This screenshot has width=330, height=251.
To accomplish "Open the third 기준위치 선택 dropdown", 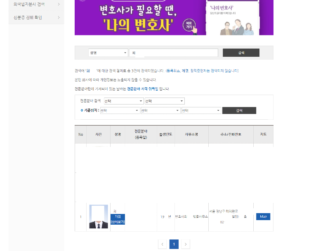I will tap(202, 110).
